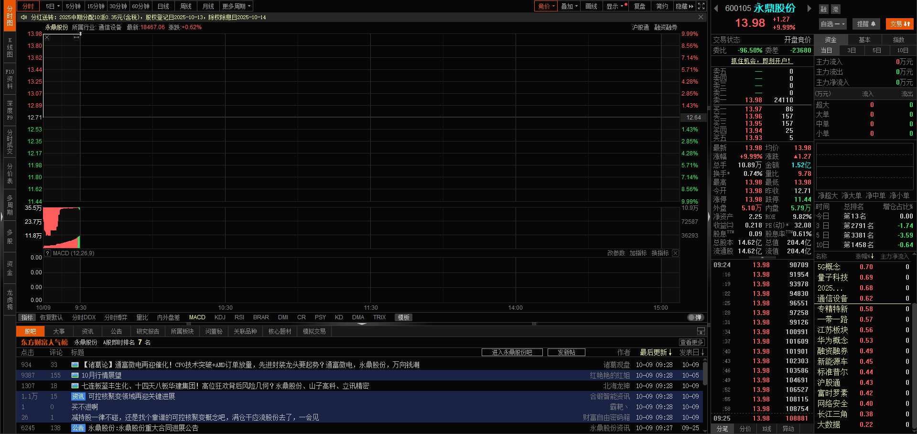This screenshot has width=917, height=434.
Task: Toggle 隐藏 hide side panel button
Action: pyautogui.click(x=684, y=6)
